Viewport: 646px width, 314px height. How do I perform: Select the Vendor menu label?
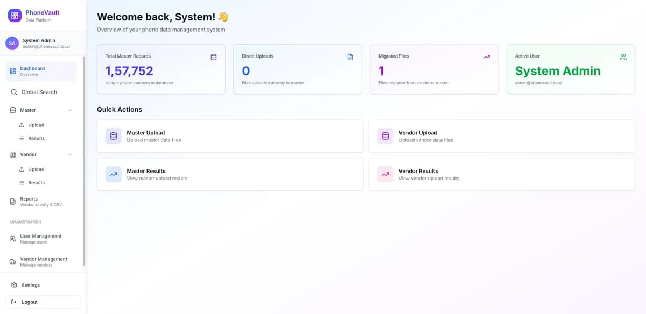[x=29, y=154]
